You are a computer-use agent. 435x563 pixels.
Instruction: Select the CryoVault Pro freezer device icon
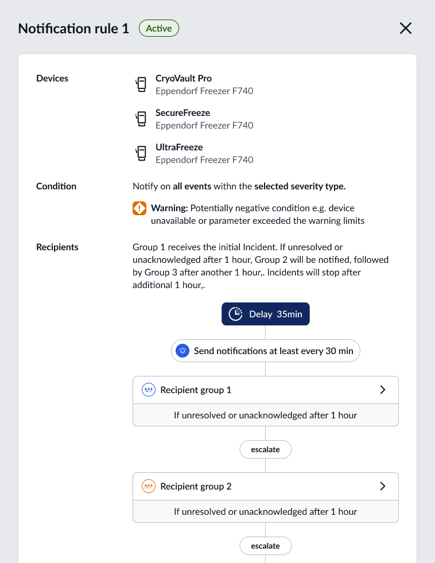141,84
